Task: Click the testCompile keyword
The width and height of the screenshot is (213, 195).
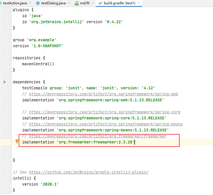Action: 35,88
